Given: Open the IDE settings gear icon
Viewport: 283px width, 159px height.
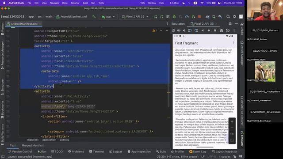Looking at the screenshot, I should coord(234,17).
